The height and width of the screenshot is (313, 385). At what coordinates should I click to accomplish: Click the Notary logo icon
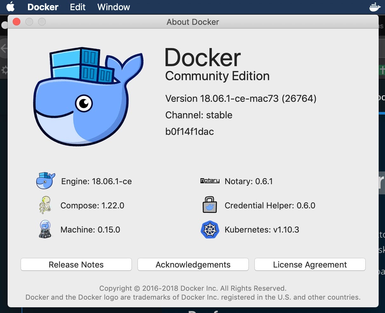click(210, 181)
